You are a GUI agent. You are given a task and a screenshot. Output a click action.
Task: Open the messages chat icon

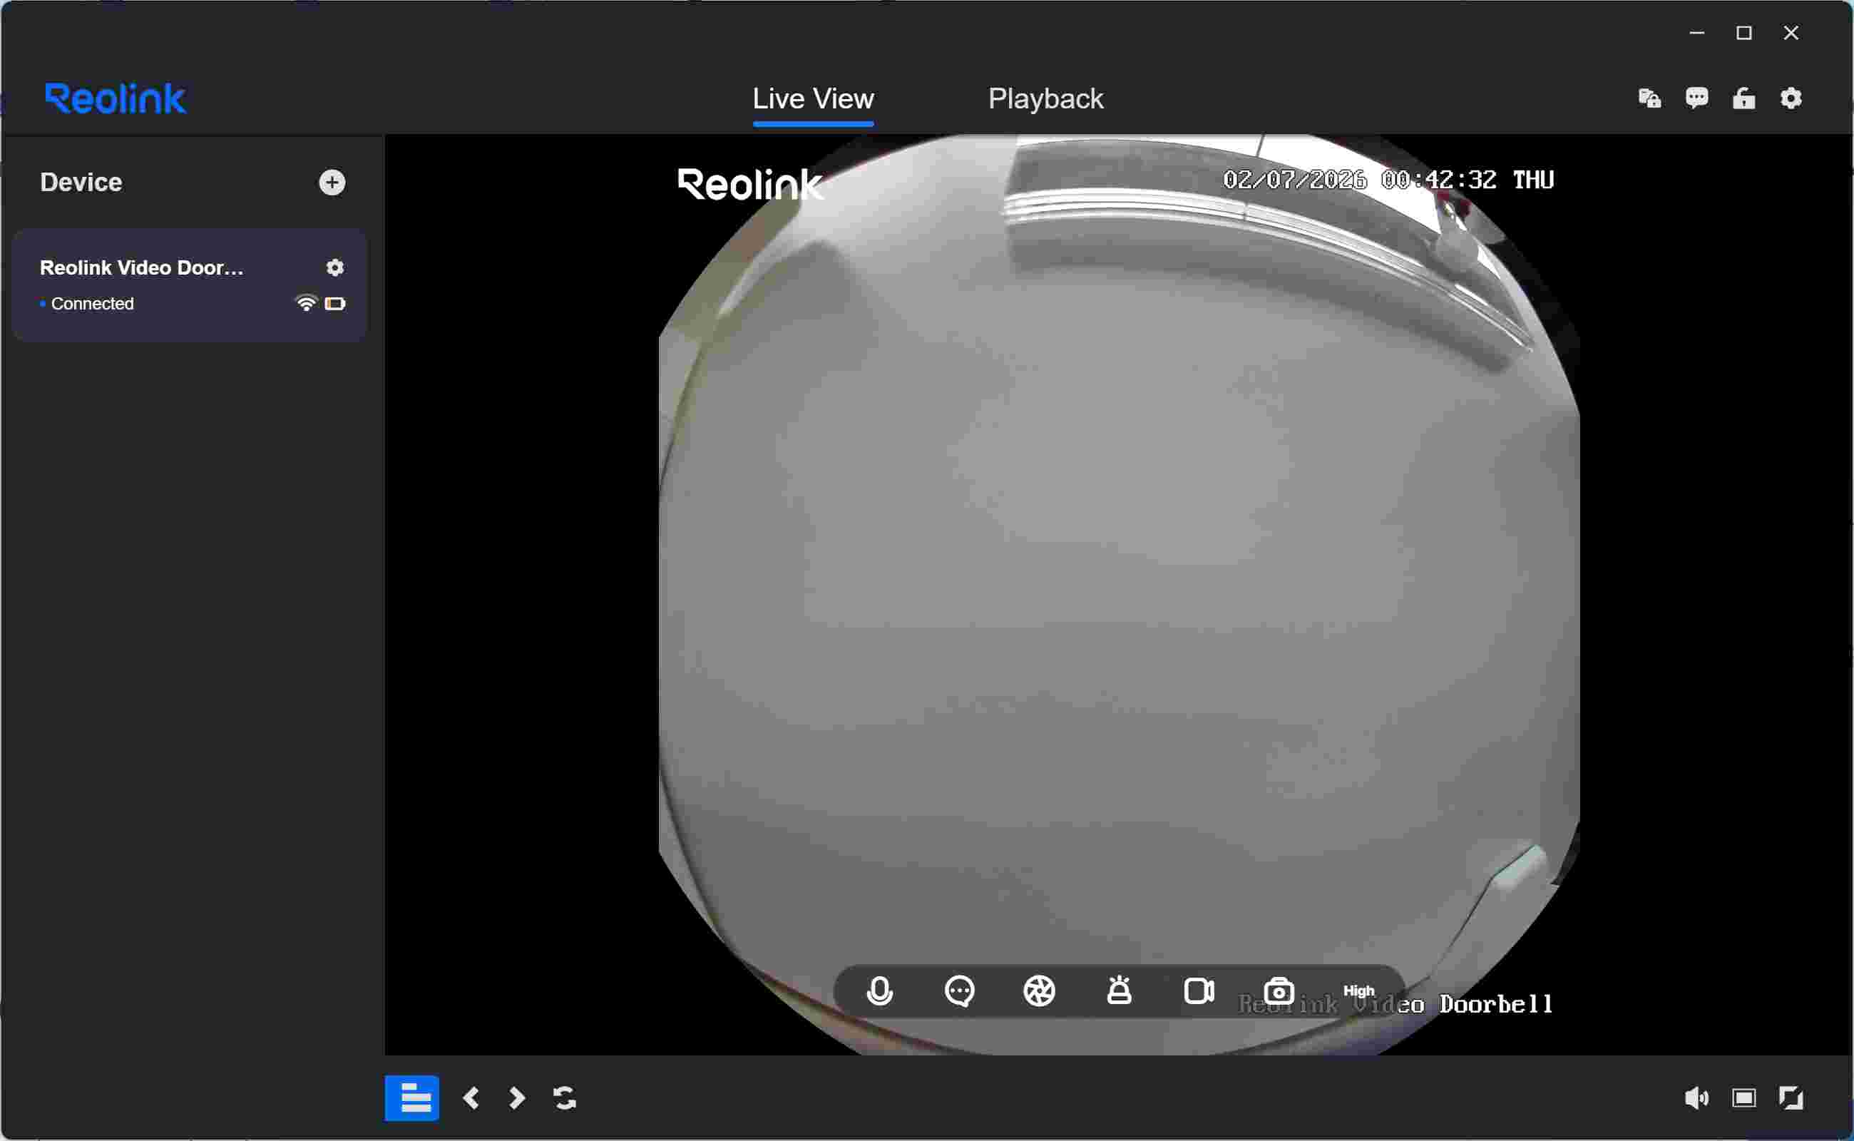(1697, 98)
